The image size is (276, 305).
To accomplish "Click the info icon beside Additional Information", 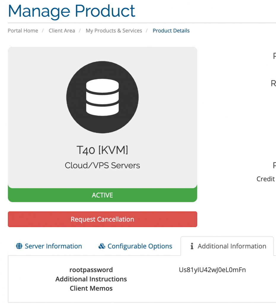I will (192, 246).
